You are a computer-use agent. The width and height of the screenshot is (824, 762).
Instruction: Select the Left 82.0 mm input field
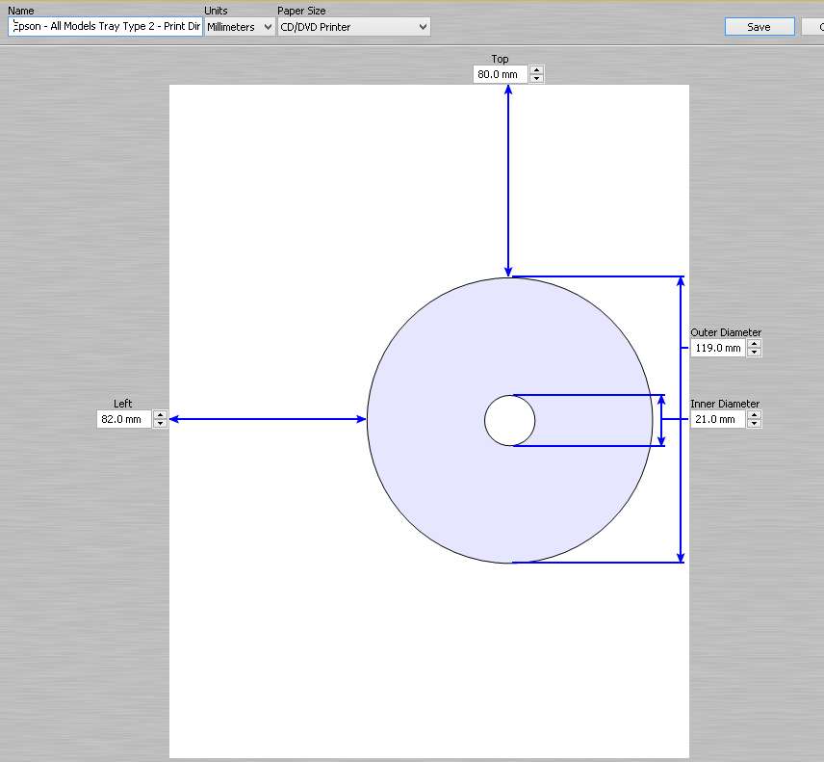(x=123, y=419)
